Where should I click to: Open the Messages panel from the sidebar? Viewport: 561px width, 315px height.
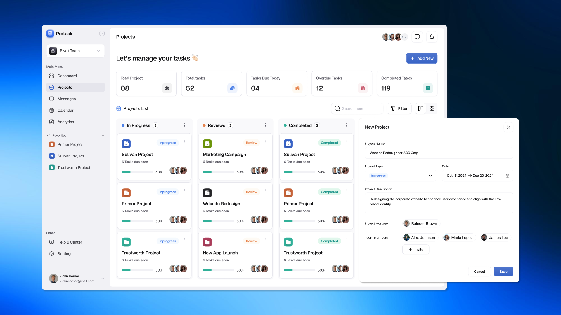[x=66, y=99]
